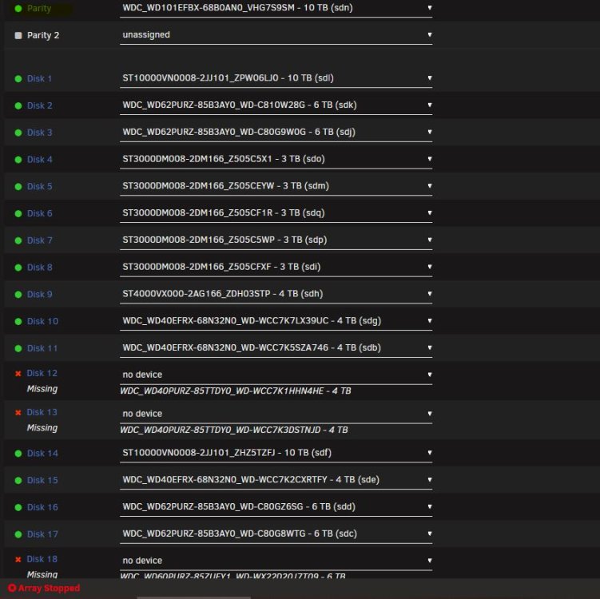Viewport: 600px width, 599px height.
Task: Open the Disk 17 device dropdown
Action: coord(276,534)
